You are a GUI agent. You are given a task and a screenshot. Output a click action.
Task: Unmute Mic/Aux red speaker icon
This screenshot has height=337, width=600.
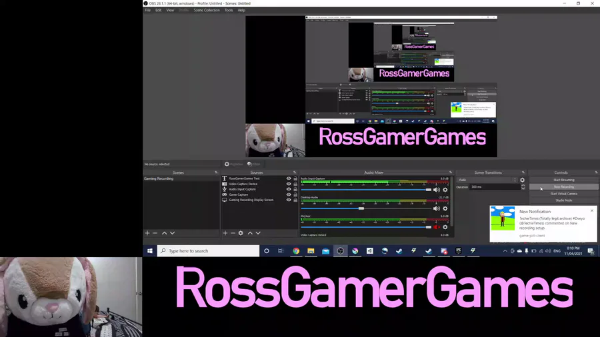click(x=436, y=227)
